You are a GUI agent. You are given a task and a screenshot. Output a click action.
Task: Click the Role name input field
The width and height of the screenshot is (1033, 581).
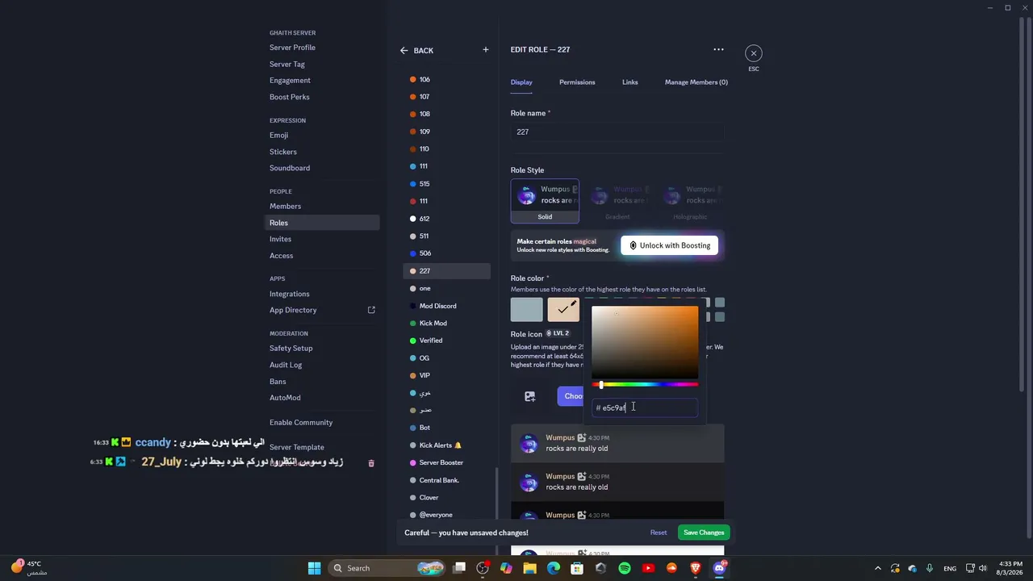tap(617, 132)
